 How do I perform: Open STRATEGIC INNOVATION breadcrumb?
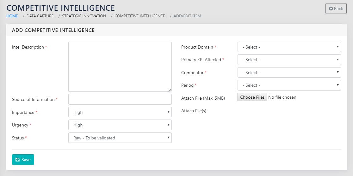pos(84,16)
